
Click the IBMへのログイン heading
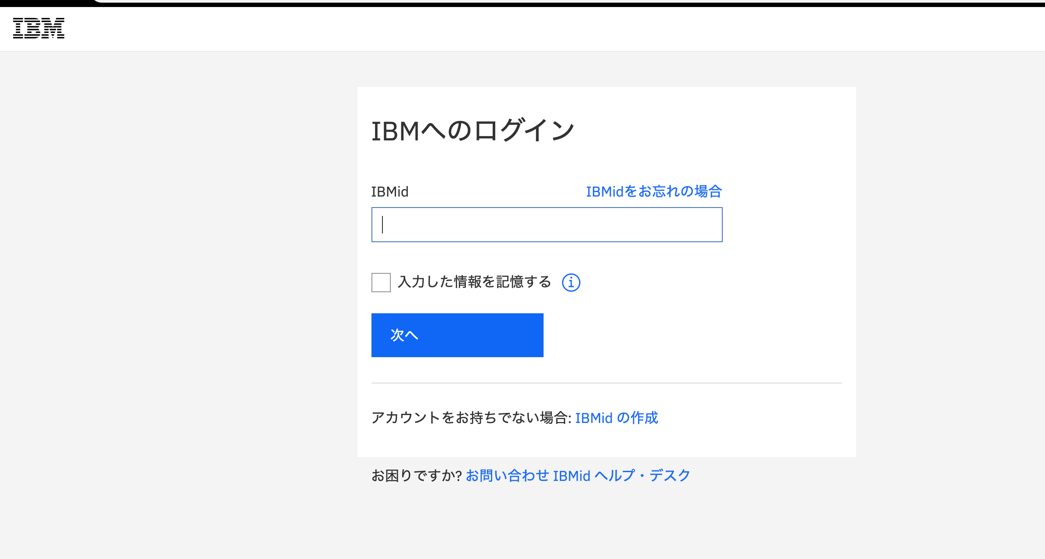[x=473, y=131]
